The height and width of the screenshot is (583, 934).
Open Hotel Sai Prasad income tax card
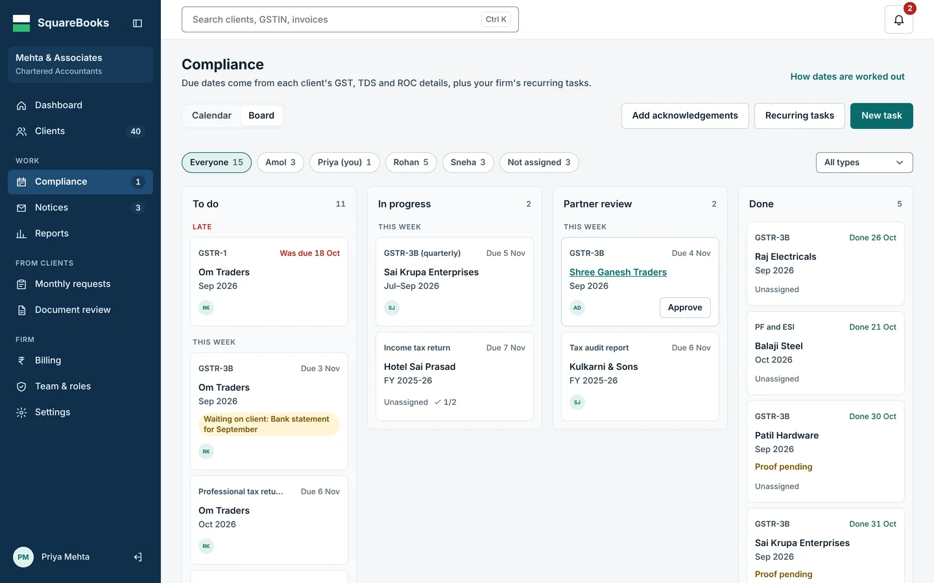click(455, 376)
